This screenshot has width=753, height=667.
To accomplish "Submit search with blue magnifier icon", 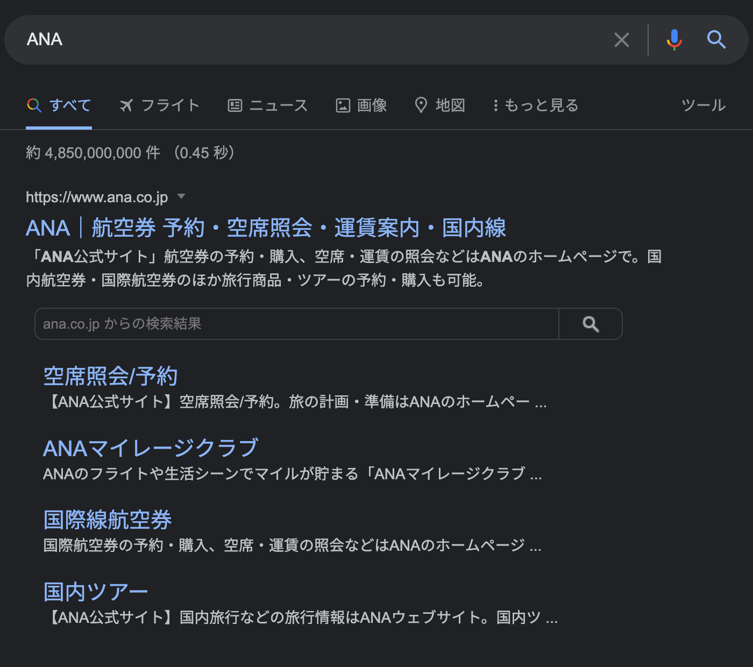I will [x=716, y=39].
